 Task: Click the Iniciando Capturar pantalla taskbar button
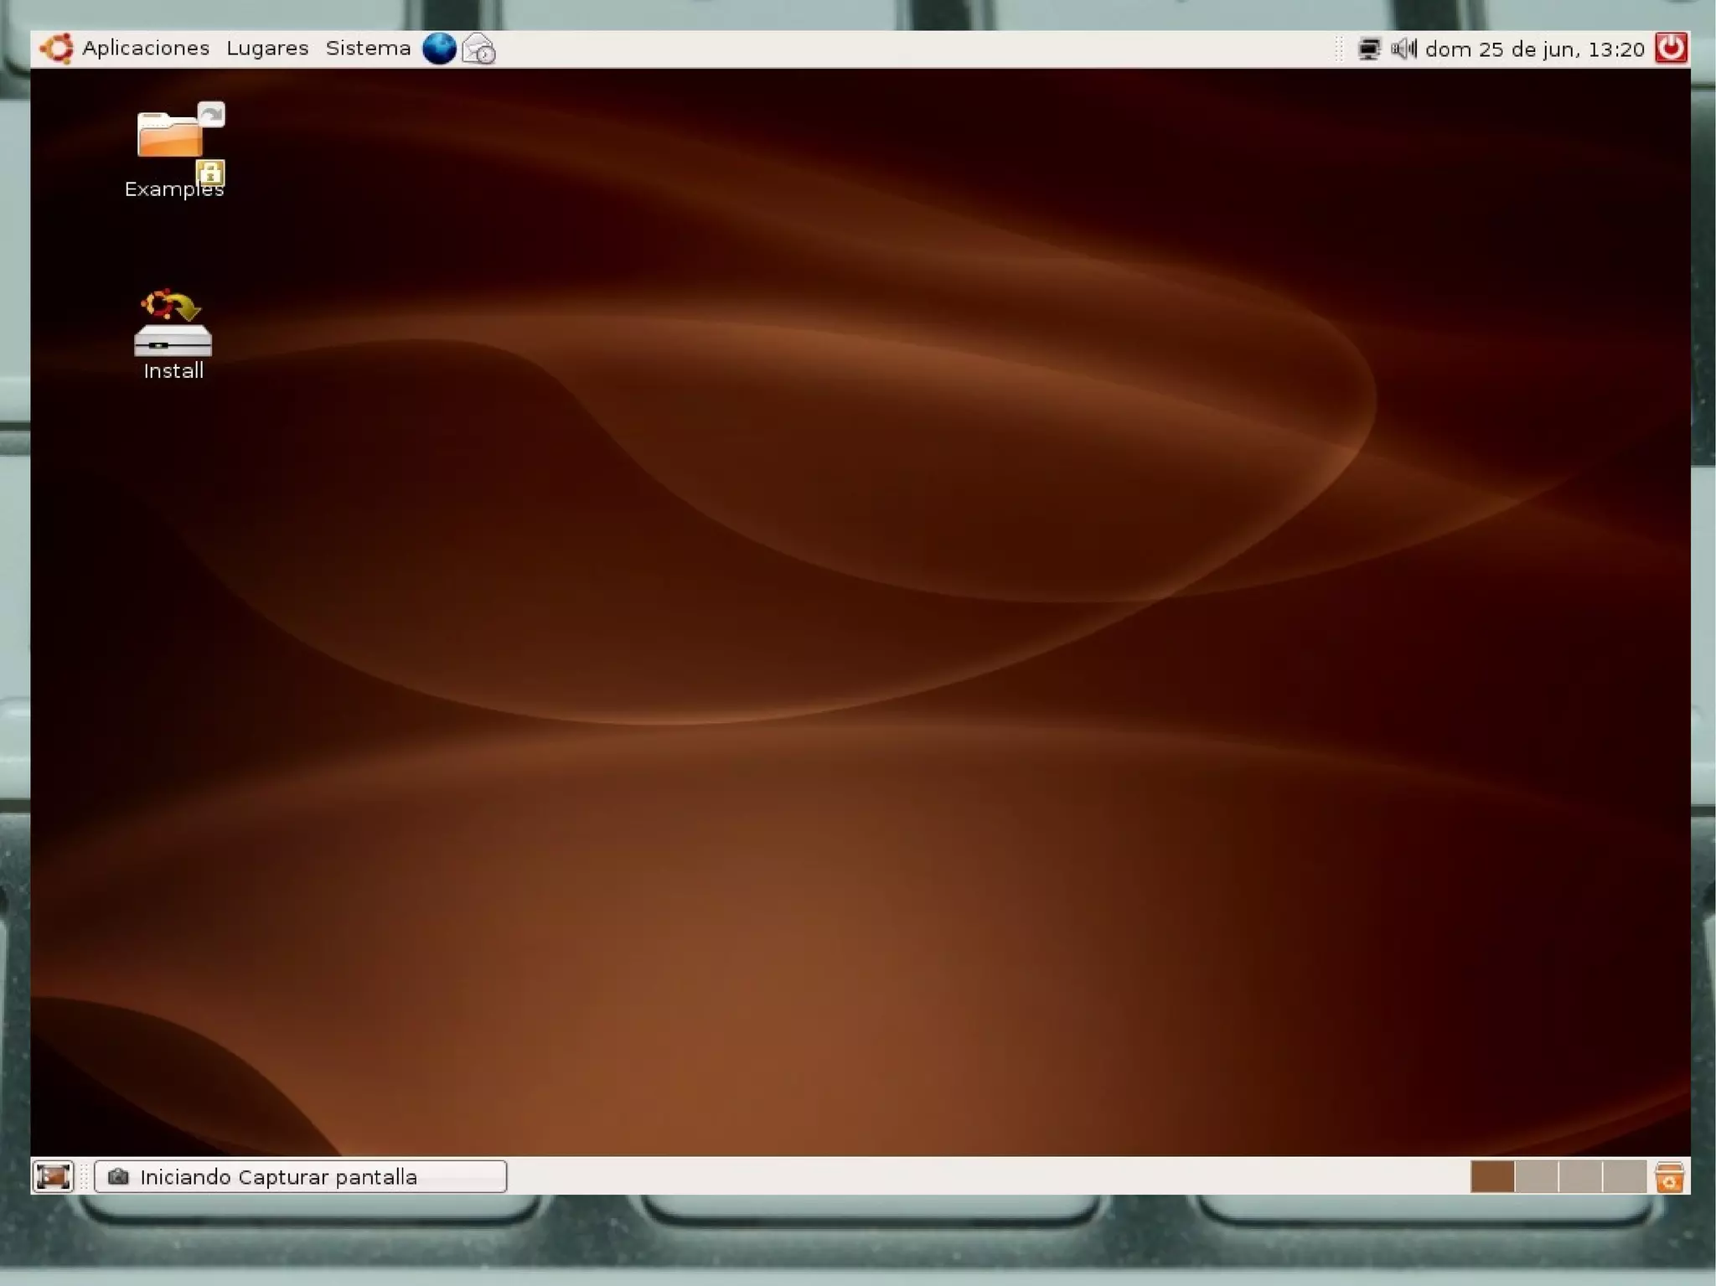300,1176
